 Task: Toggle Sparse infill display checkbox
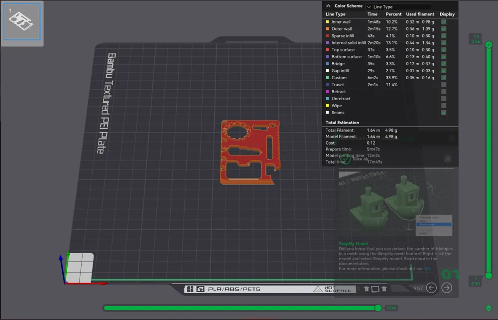click(444, 36)
